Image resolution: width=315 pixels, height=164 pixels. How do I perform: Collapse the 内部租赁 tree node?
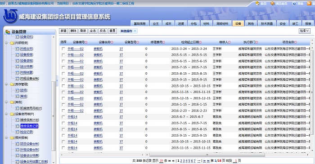(6, 43)
